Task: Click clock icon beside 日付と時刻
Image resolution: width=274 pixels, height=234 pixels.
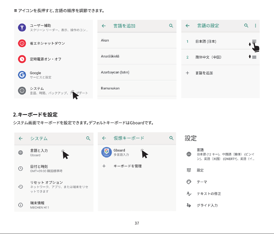Action: [x=21, y=169]
